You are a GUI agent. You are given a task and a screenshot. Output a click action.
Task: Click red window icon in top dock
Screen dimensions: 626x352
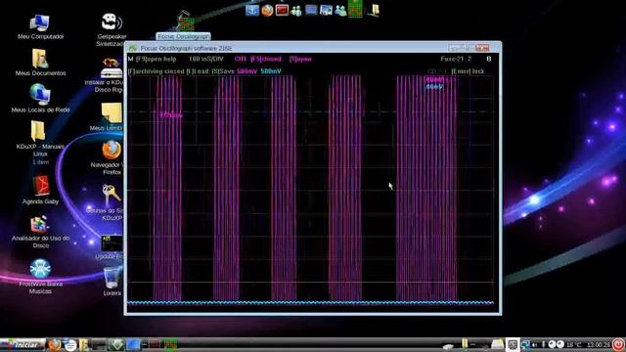[282, 10]
